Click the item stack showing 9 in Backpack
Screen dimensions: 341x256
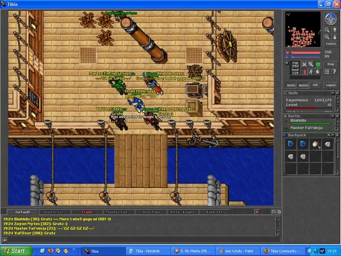pos(315,144)
